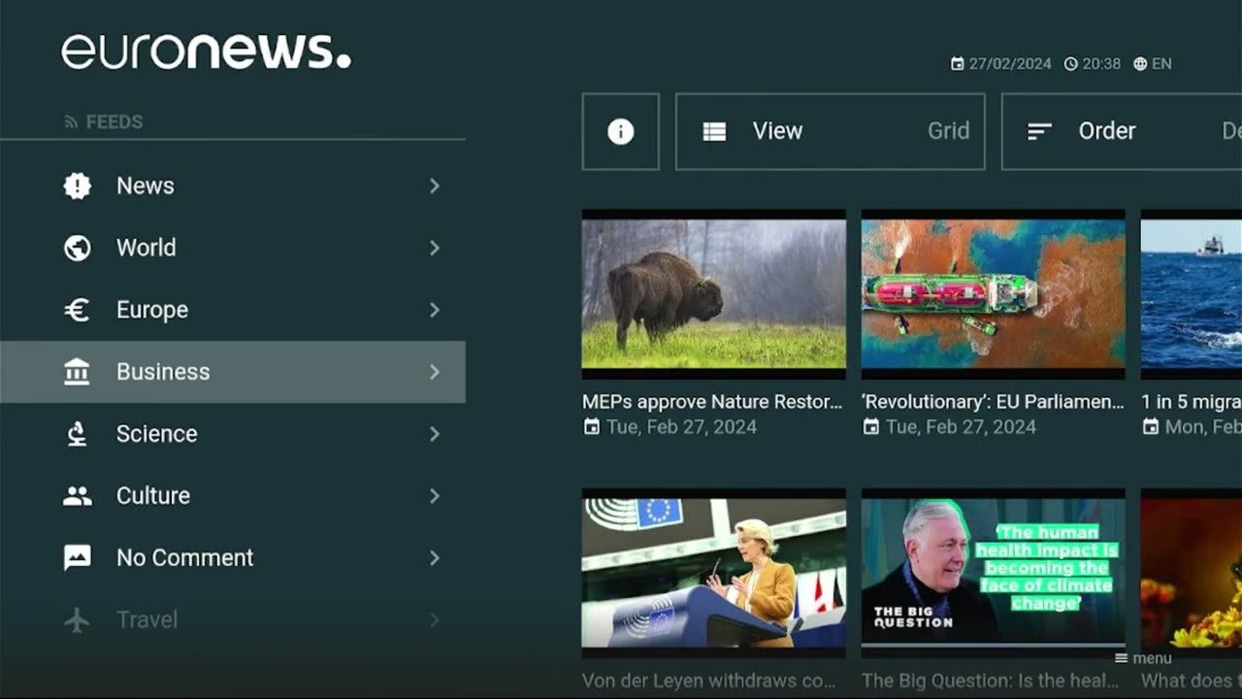Expand the Europe category chevron

tap(434, 310)
